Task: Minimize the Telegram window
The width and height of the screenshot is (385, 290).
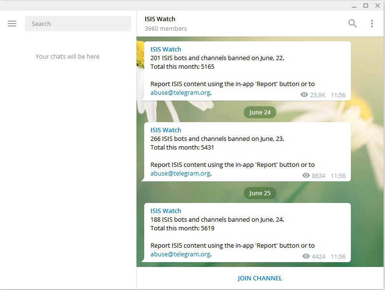Action: coord(354,5)
